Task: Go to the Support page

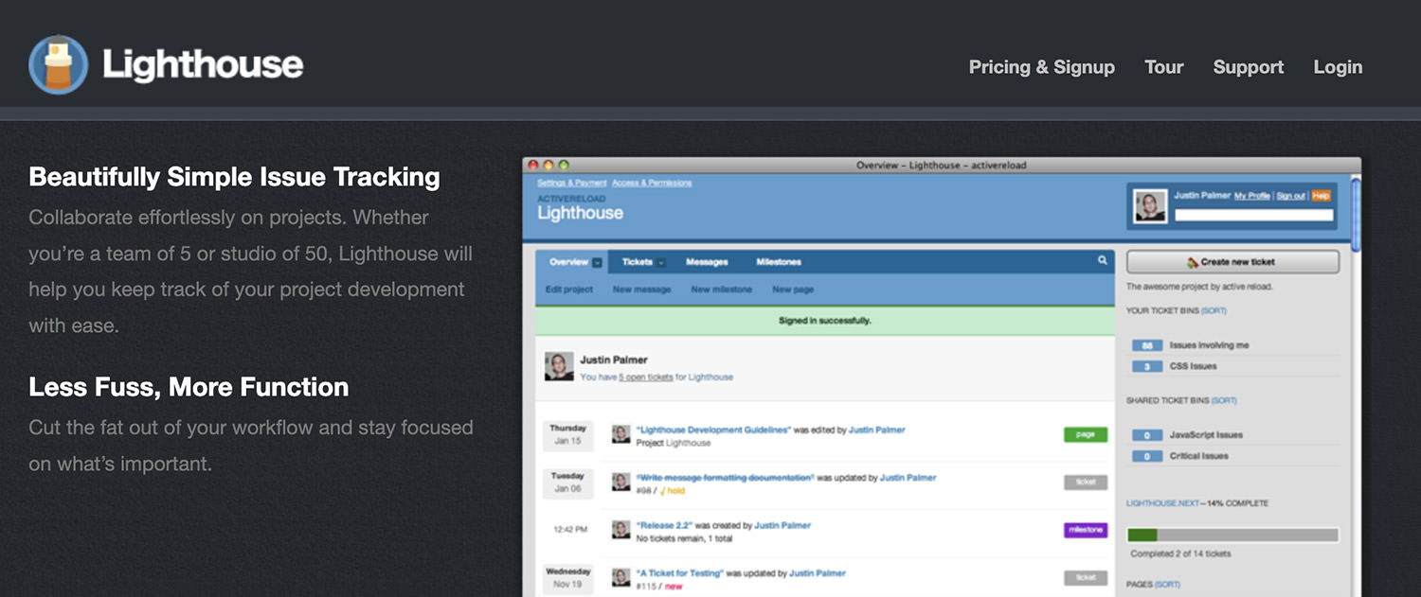Action: [x=1248, y=67]
